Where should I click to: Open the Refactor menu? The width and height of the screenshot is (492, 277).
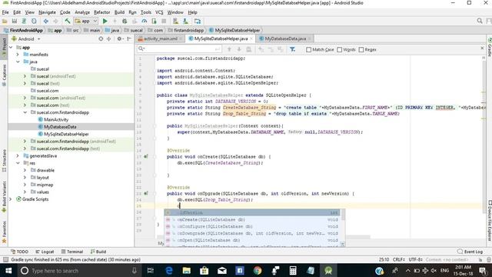102,12
